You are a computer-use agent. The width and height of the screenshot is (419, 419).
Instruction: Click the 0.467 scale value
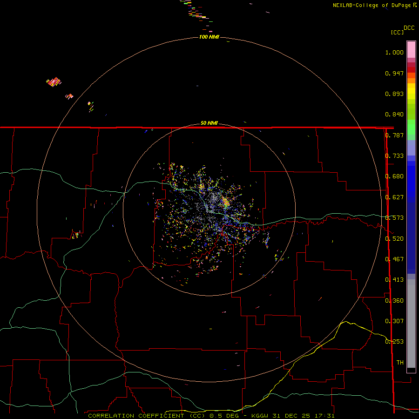[394, 259]
